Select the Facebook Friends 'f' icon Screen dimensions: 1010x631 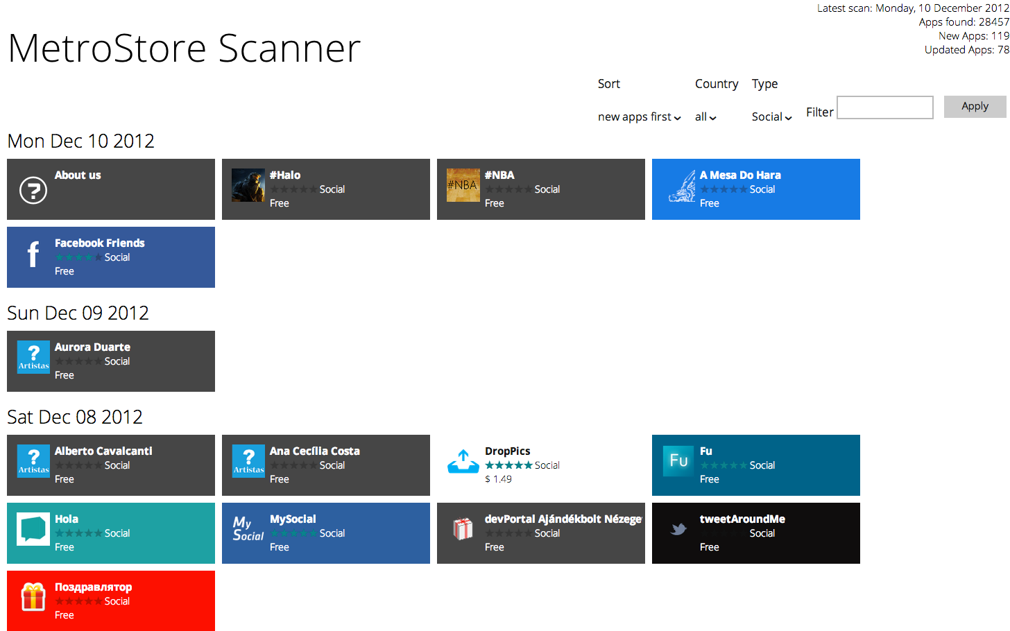pyautogui.click(x=33, y=254)
